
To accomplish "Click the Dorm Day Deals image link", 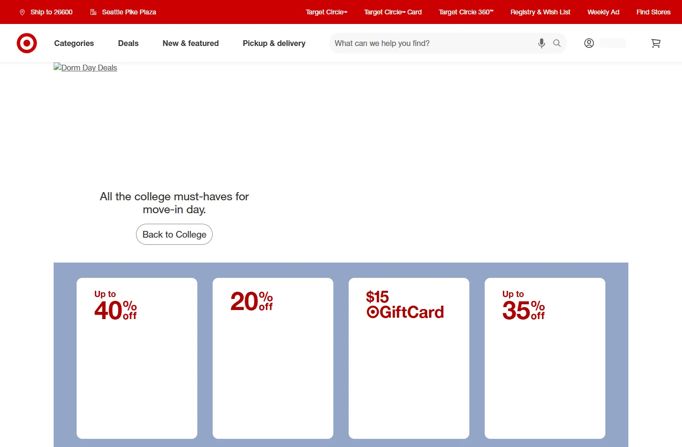I will point(85,68).
